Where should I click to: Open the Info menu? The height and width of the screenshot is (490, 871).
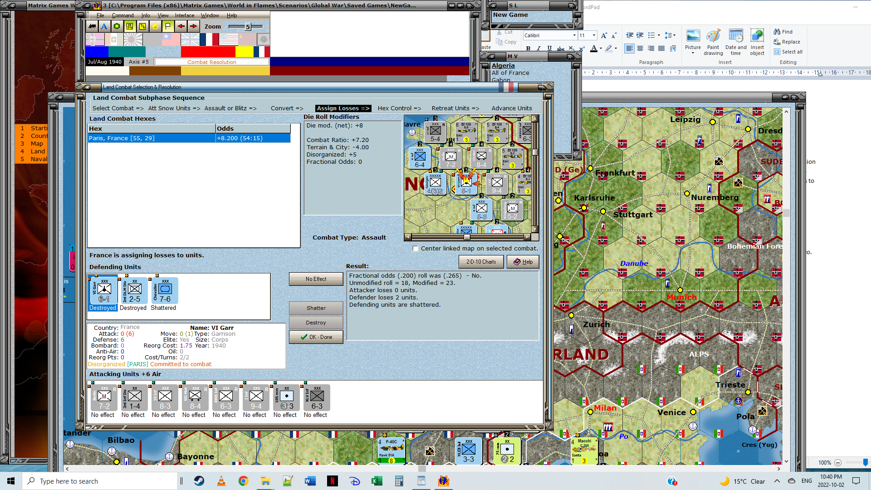coord(145,15)
